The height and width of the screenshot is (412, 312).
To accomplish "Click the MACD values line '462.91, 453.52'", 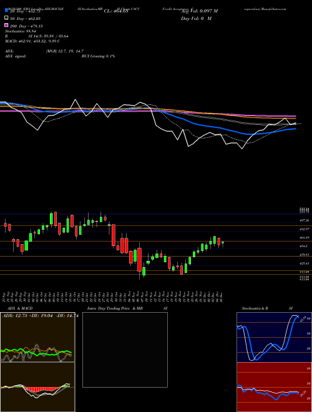I will click(33, 41).
